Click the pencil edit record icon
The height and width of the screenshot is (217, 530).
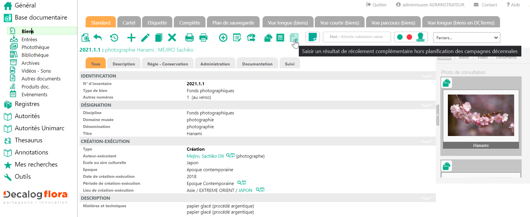(145, 38)
